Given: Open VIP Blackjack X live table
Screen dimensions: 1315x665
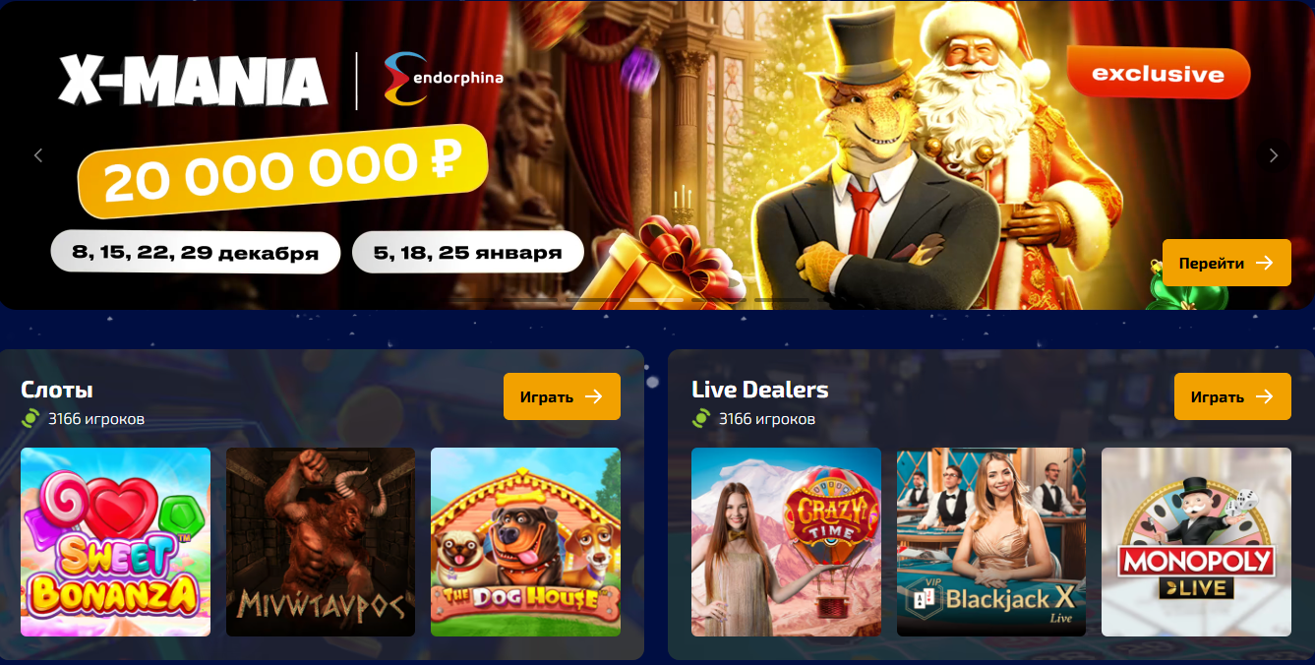Looking at the screenshot, I should point(991,542).
